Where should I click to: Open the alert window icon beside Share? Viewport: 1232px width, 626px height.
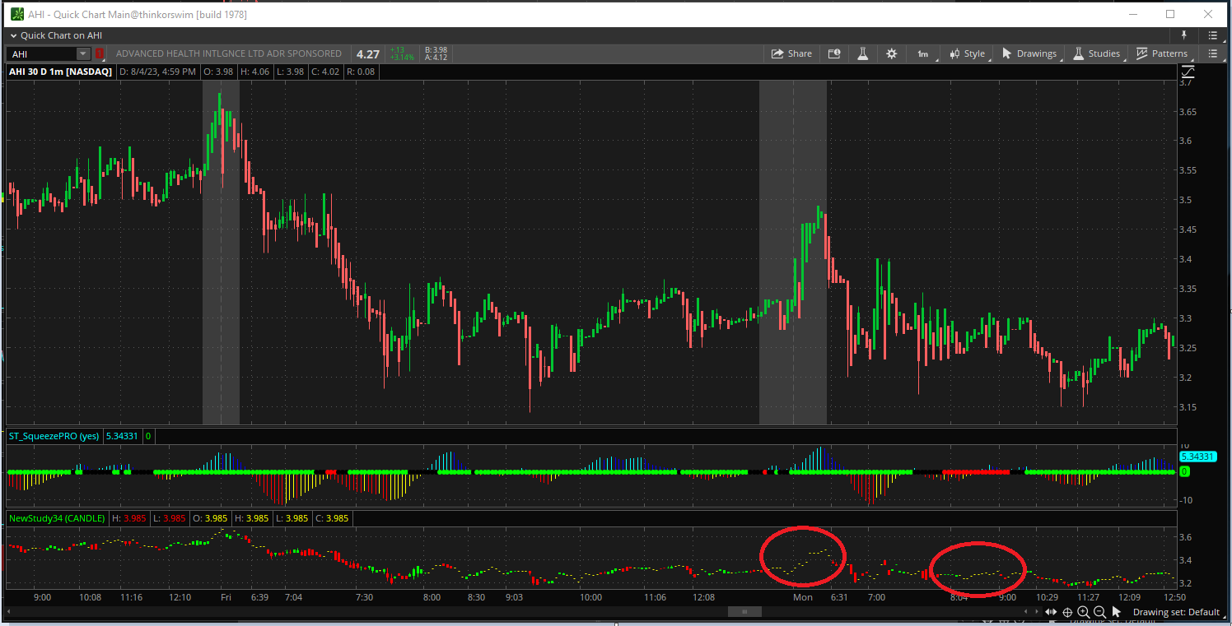click(834, 53)
